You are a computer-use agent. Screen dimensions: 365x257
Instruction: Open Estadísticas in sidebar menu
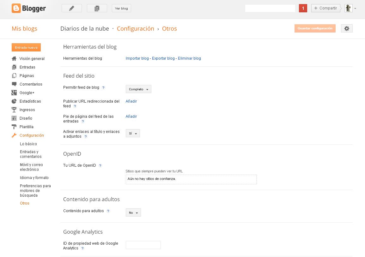[x=30, y=101]
